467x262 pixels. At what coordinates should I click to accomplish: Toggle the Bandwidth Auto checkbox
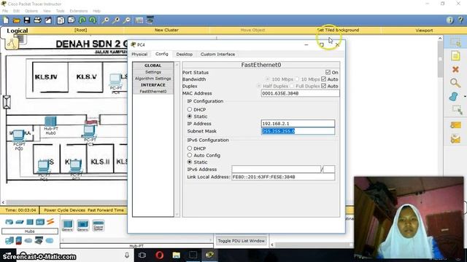pyautogui.click(x=324, y=79)
